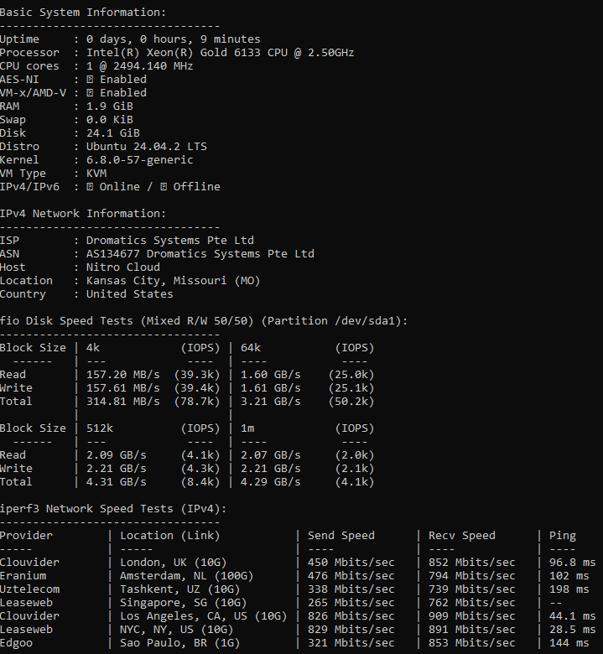This screenshot has height=654, width=603.
Task: Click the 1m total value 4.29 GB/s
Action: (271, 482)
